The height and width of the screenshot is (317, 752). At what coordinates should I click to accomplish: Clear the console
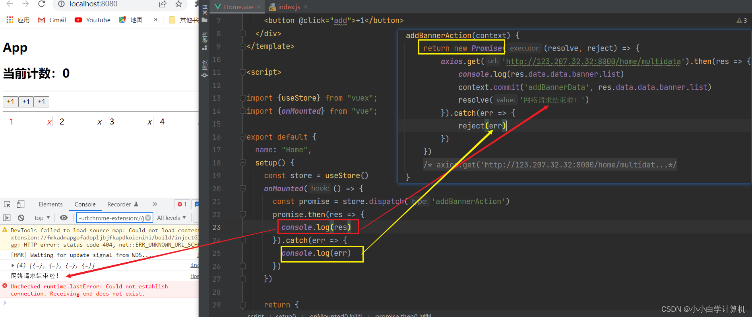coord(21,218)
